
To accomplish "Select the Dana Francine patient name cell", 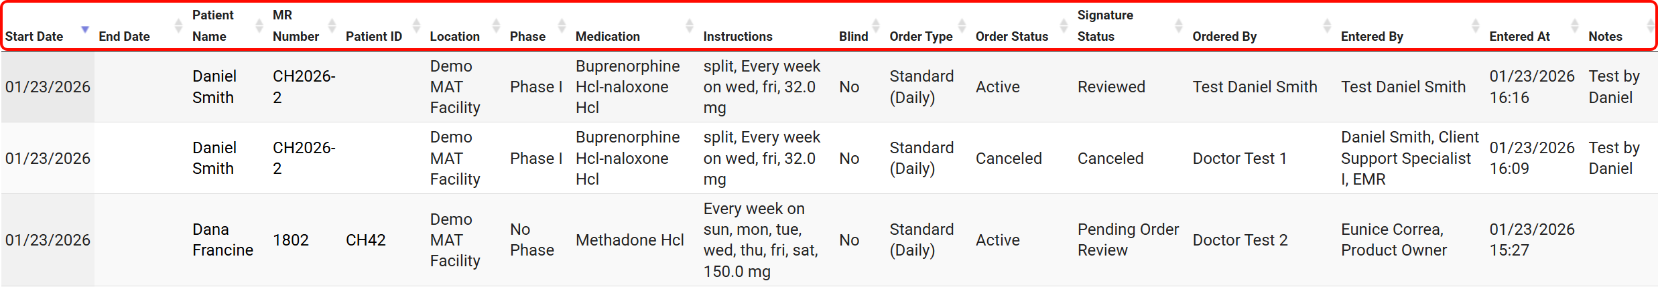I will pos(222,240).
